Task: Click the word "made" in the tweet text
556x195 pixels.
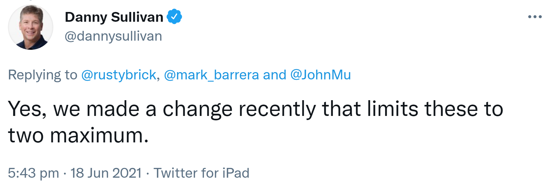Action: [113, 109]
